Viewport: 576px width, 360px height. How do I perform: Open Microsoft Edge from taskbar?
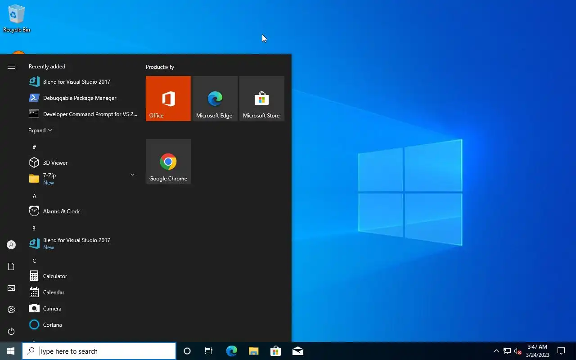coord(231,351)
